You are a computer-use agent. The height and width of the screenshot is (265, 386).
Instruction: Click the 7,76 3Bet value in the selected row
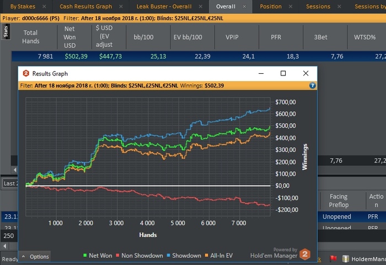coord(337,56)
